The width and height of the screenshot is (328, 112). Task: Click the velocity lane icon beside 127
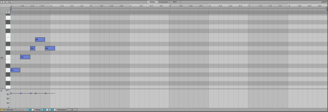click(x=1, y=90)
